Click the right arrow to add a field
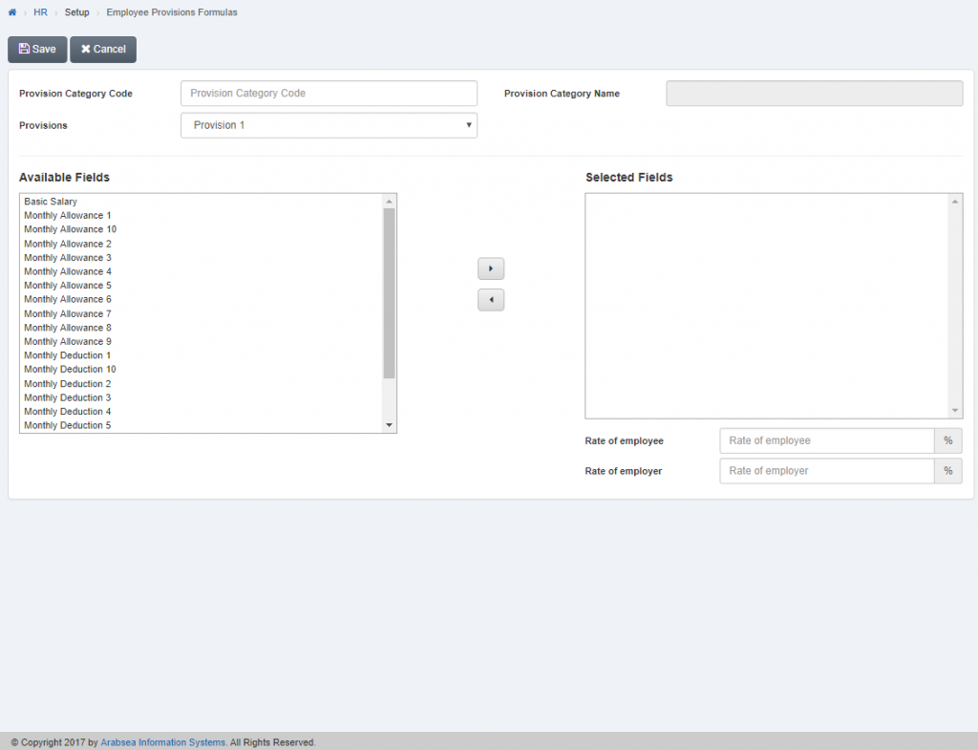Screen dimensions: 978x750 tap(490, 268)
